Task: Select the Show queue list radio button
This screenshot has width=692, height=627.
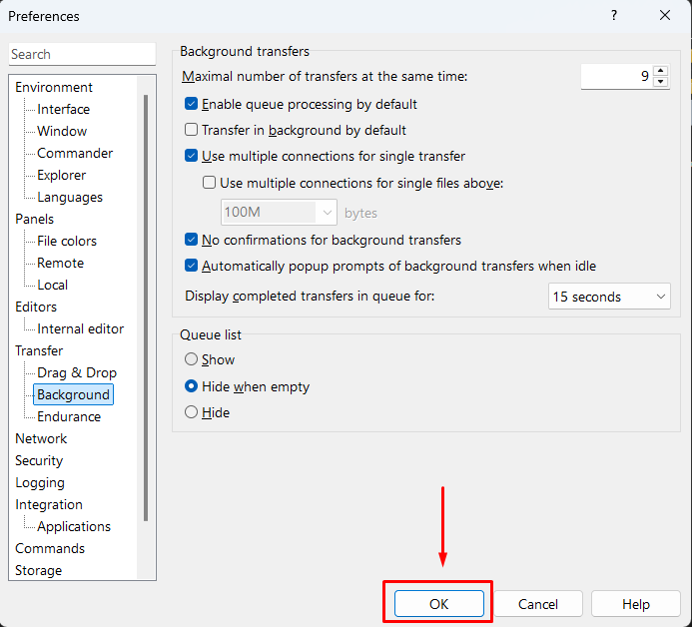Action: pos(192,359)
